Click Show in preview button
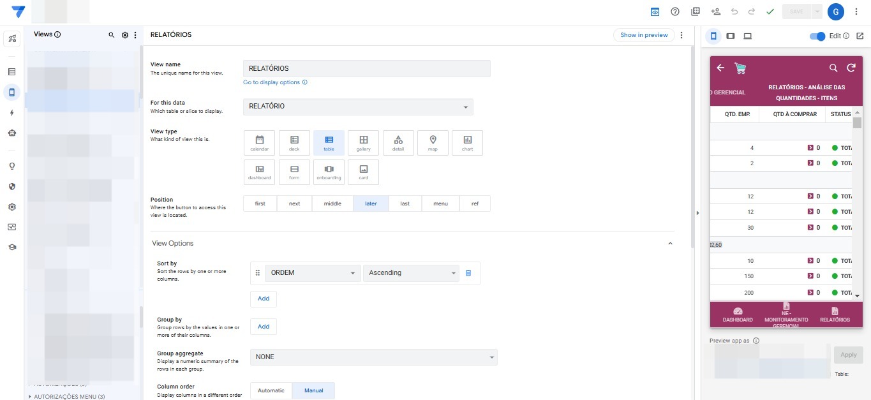This screenshot has height=400, width=871. 644,35
